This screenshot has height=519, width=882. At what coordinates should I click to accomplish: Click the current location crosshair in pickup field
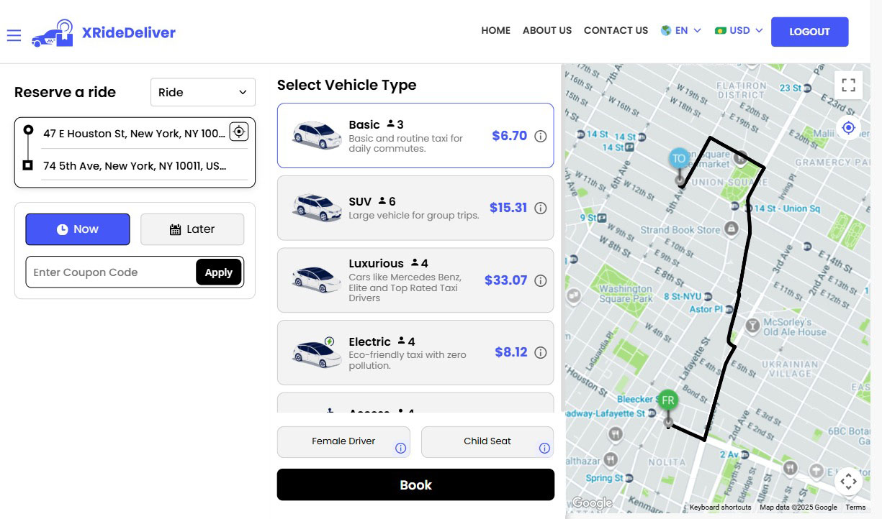(x=238, y=131)
